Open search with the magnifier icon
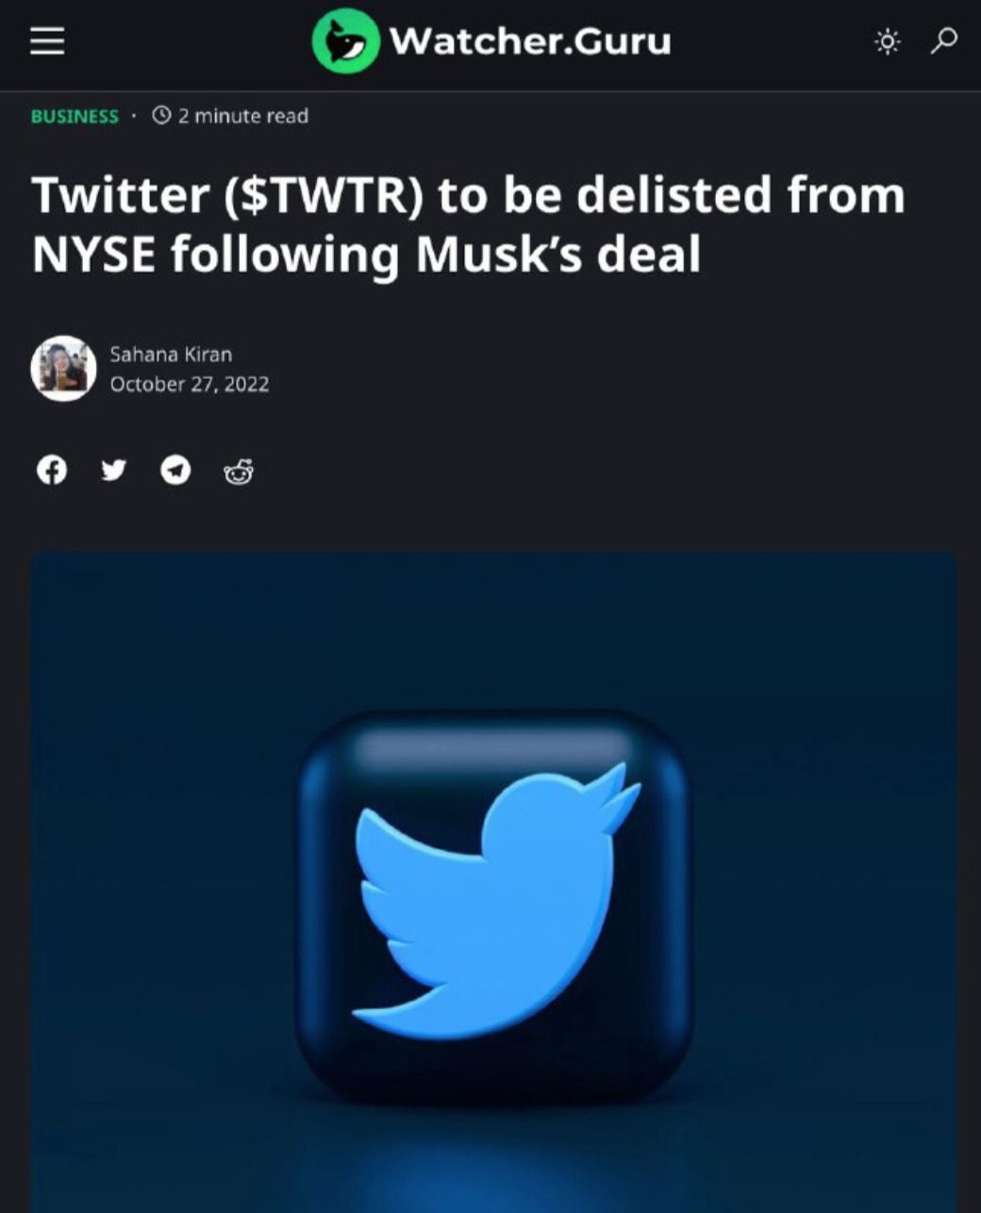Viewport: 981px width, 1213px height. tap(944, 41)
